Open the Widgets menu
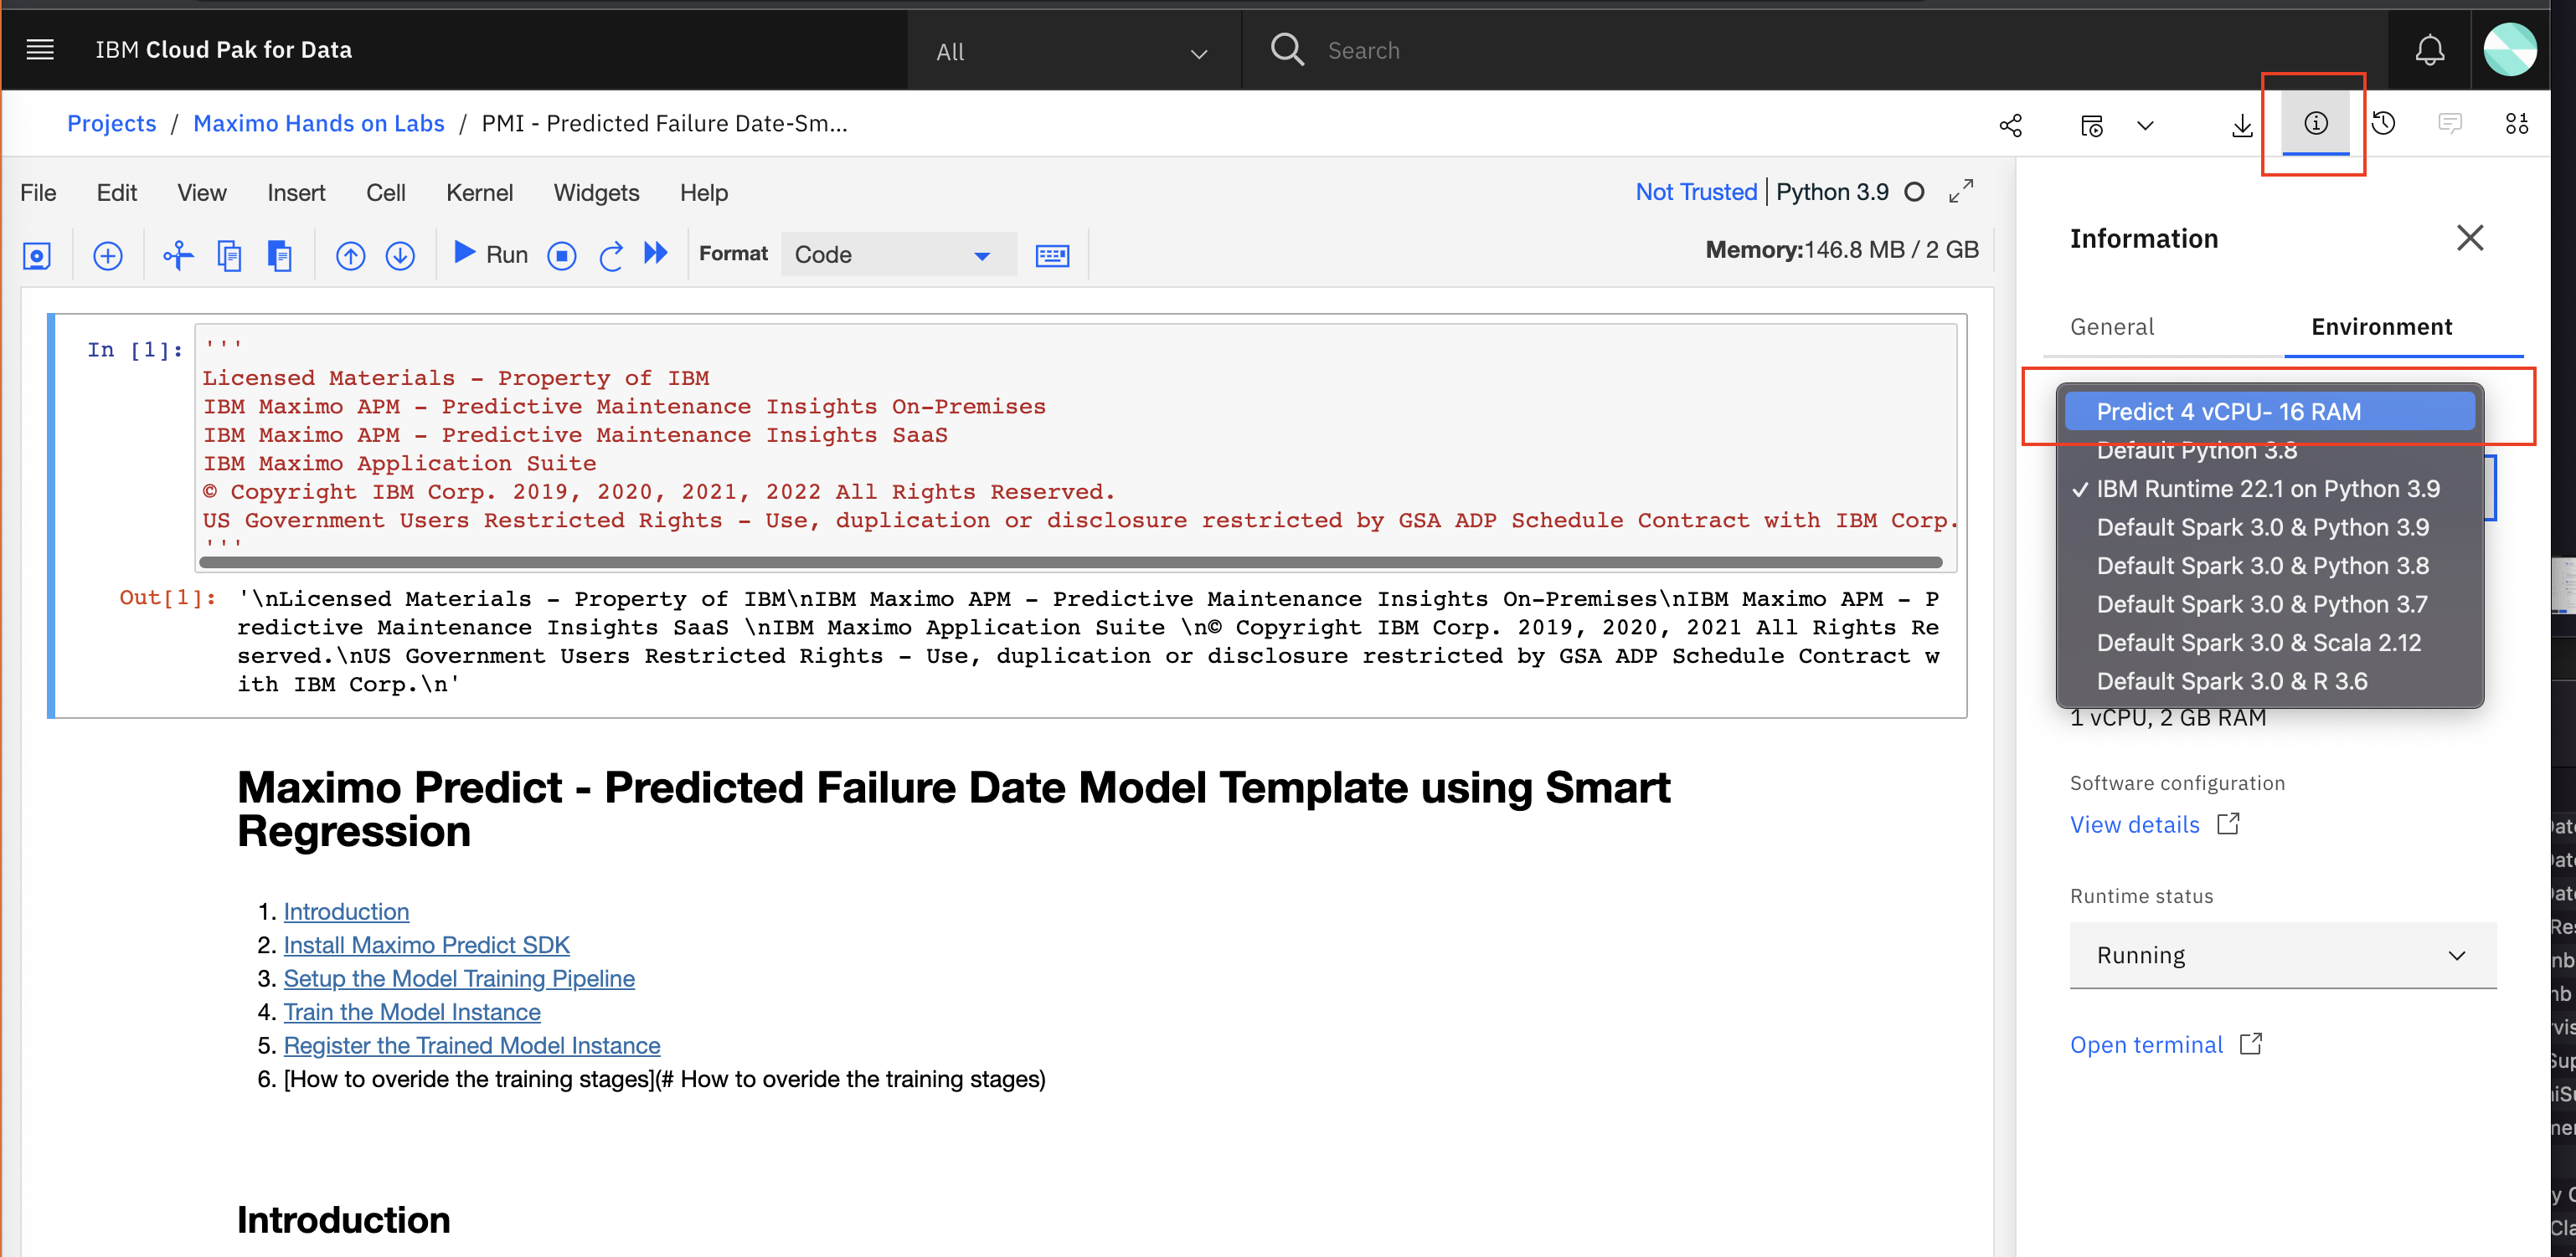 pos(596,192)
